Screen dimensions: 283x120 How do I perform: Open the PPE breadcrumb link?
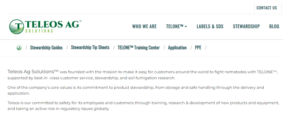[x=198, y=48]
